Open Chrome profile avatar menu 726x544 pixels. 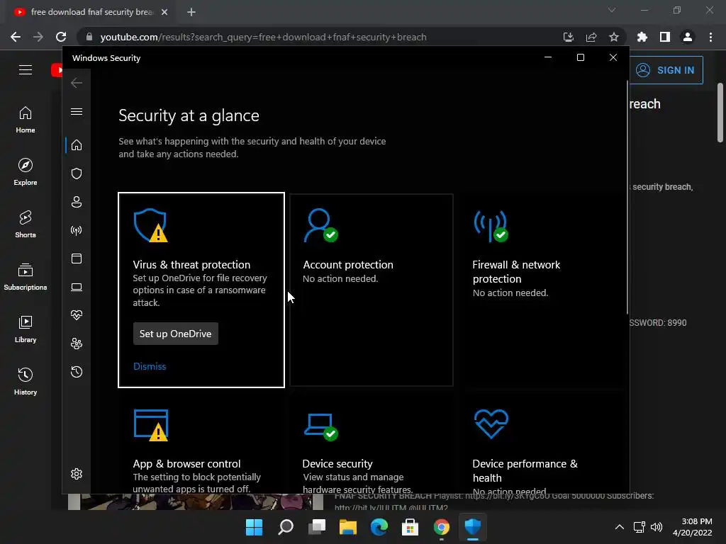pos(688,37)
